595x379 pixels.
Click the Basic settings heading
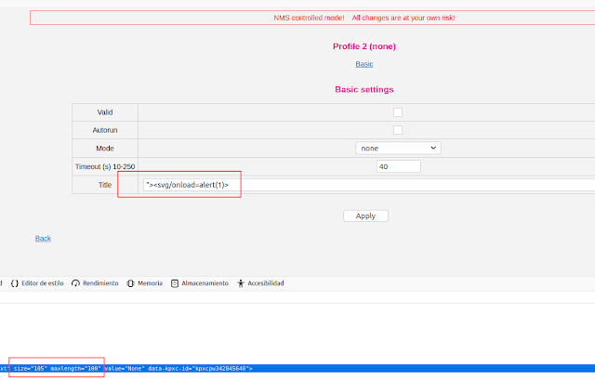(x=364, y=89)
